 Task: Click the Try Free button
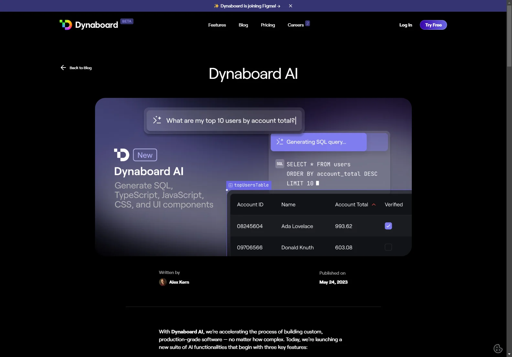point(433,25)
